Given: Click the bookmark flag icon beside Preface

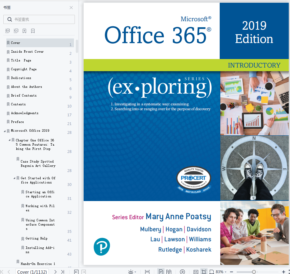Looking at the screenshot, I should 8,122.
